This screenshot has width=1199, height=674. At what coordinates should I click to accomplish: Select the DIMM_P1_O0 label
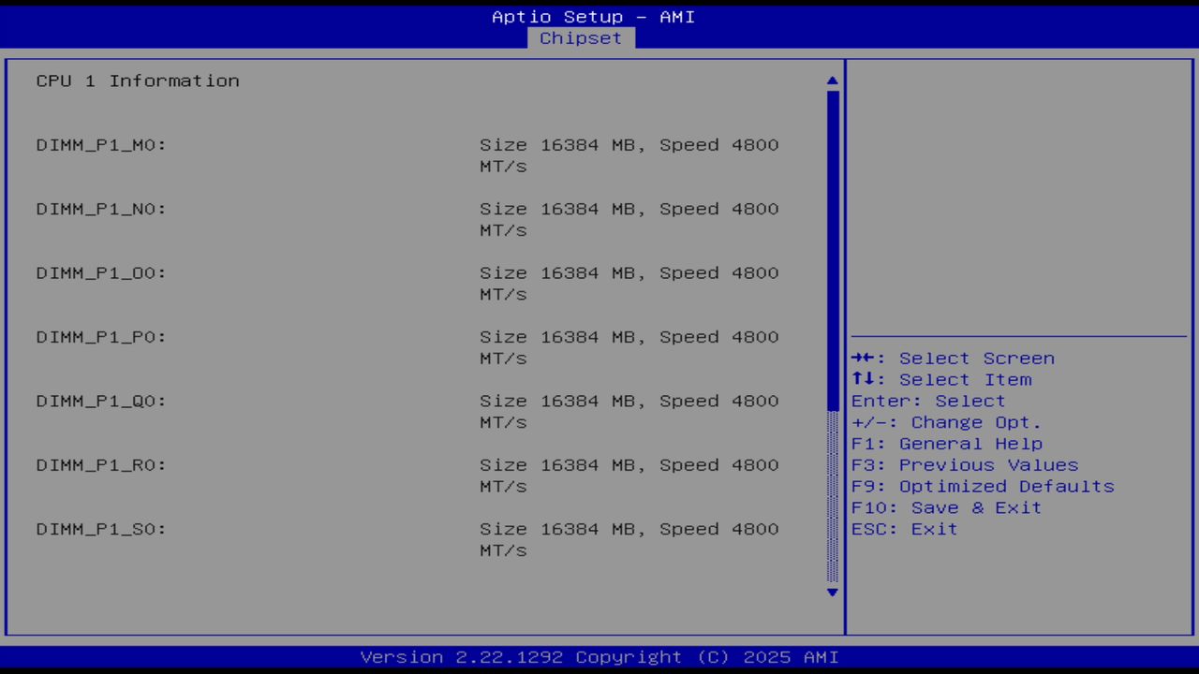pos(101,273)
